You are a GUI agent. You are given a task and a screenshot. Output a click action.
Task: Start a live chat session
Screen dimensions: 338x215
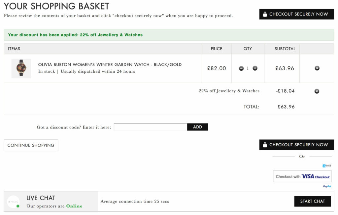click(x=313, y=201)
